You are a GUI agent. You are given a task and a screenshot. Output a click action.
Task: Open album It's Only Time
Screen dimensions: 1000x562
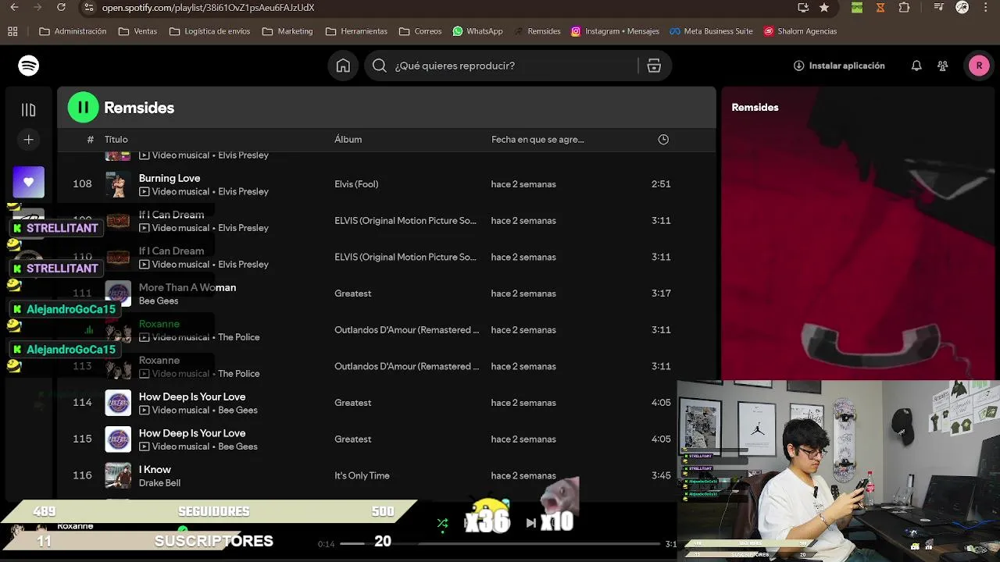(362, 475)
